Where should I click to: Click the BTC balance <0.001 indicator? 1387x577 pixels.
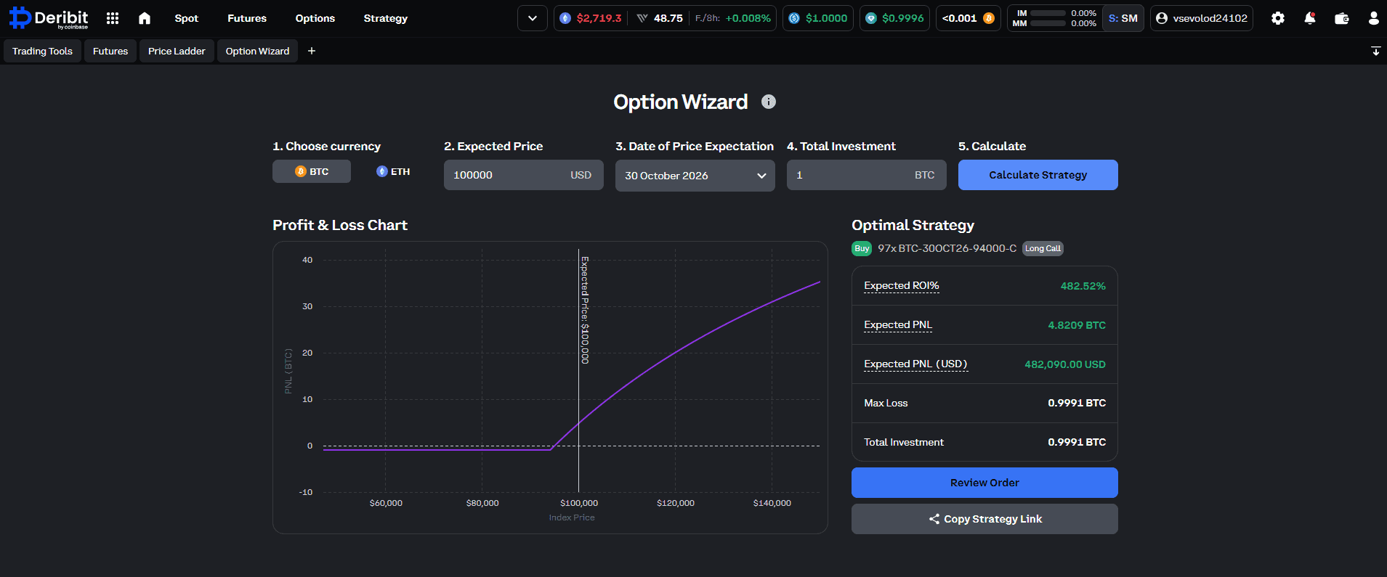coord(968,18)
